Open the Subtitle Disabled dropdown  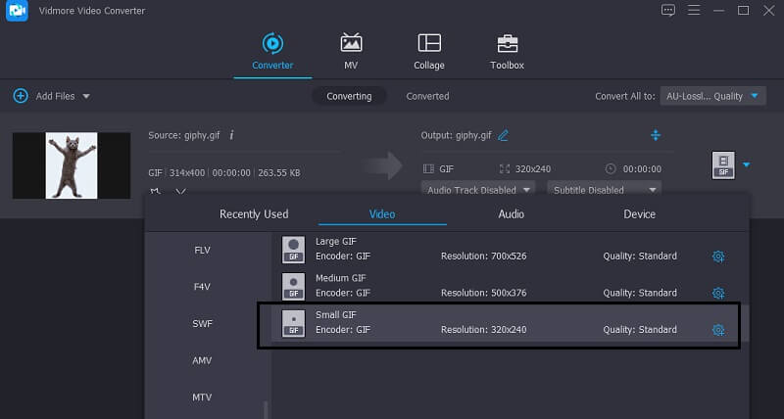[604, 190]
